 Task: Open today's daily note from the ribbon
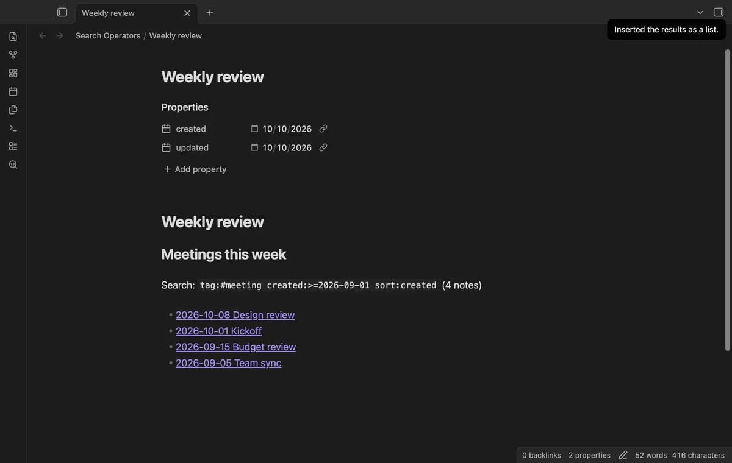pos(13,91)
